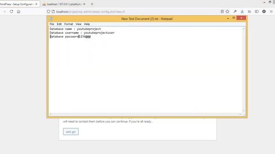275x154 pixels.
Task: Click the round account icon in toolbar
Action: [x=264, y=12]
